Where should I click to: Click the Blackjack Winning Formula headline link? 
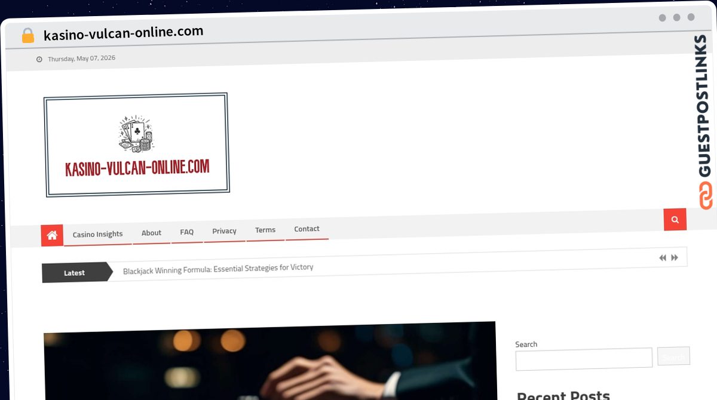218,269
